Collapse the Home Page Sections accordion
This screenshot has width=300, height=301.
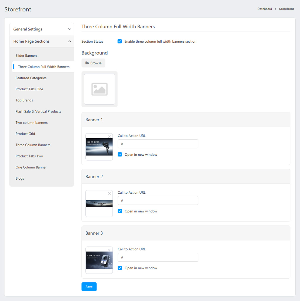42,41
